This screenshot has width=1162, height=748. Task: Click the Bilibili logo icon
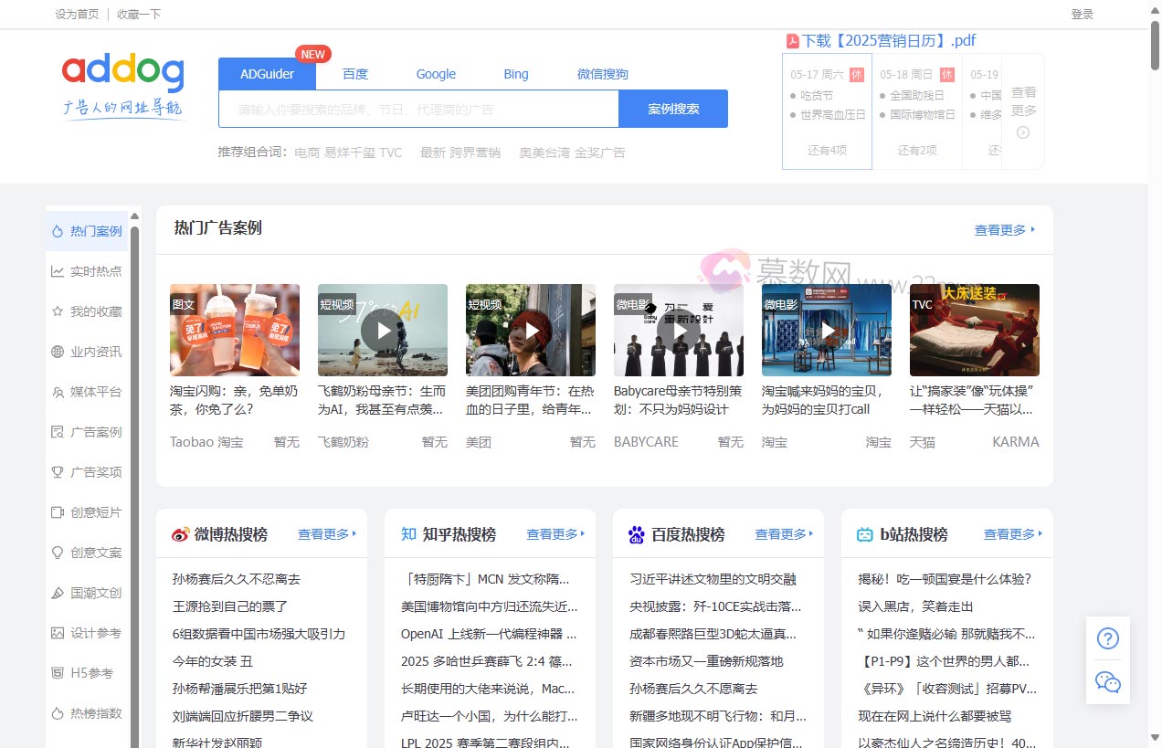pos(864,534)
